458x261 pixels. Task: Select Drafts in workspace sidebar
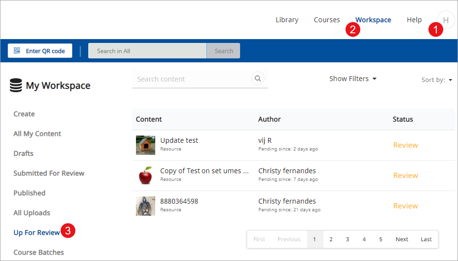coord(24,153)
